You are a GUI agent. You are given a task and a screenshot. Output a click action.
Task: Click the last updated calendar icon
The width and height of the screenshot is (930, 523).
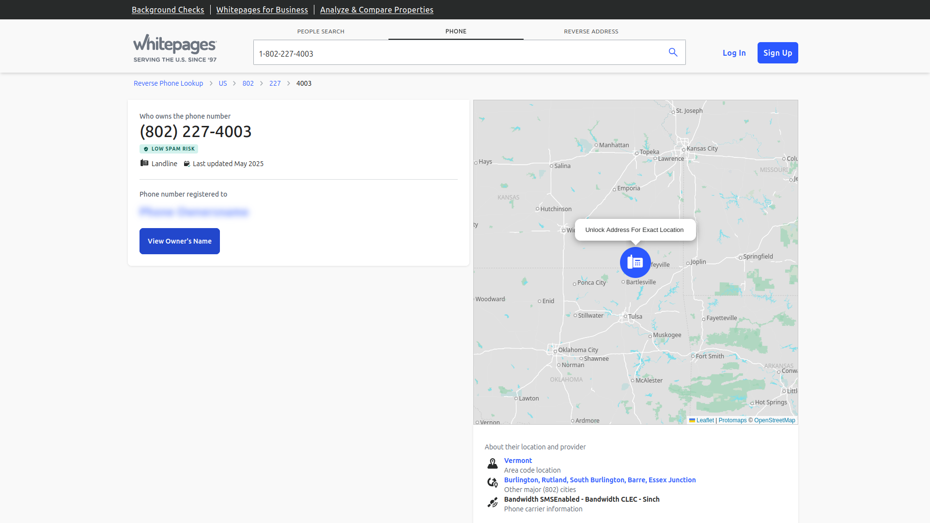(x=186, y=164)
